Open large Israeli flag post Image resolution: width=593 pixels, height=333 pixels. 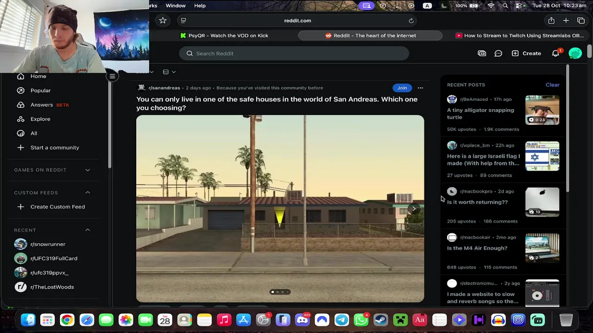pyautogui.click(x=483, y=160)
